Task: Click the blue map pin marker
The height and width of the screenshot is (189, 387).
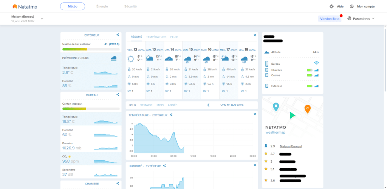Action: [x=276, y=107]
